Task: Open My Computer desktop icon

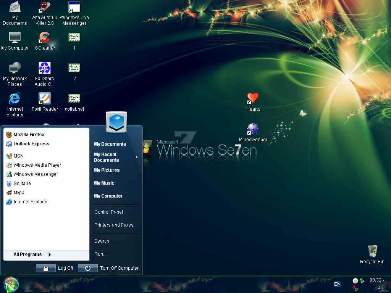Action: [15, 41]
